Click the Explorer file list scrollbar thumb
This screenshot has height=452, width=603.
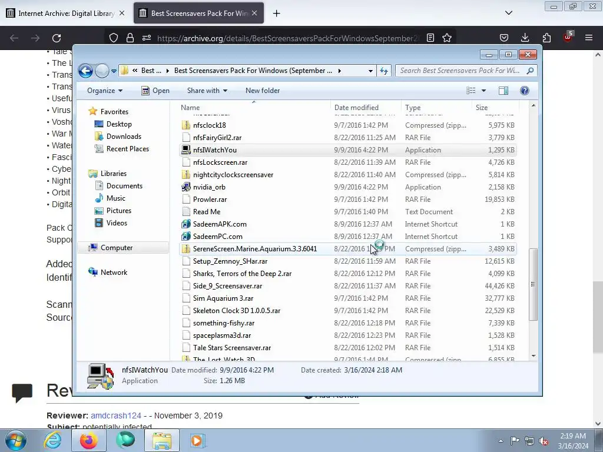pyautogui.click(x=533, y=284)
